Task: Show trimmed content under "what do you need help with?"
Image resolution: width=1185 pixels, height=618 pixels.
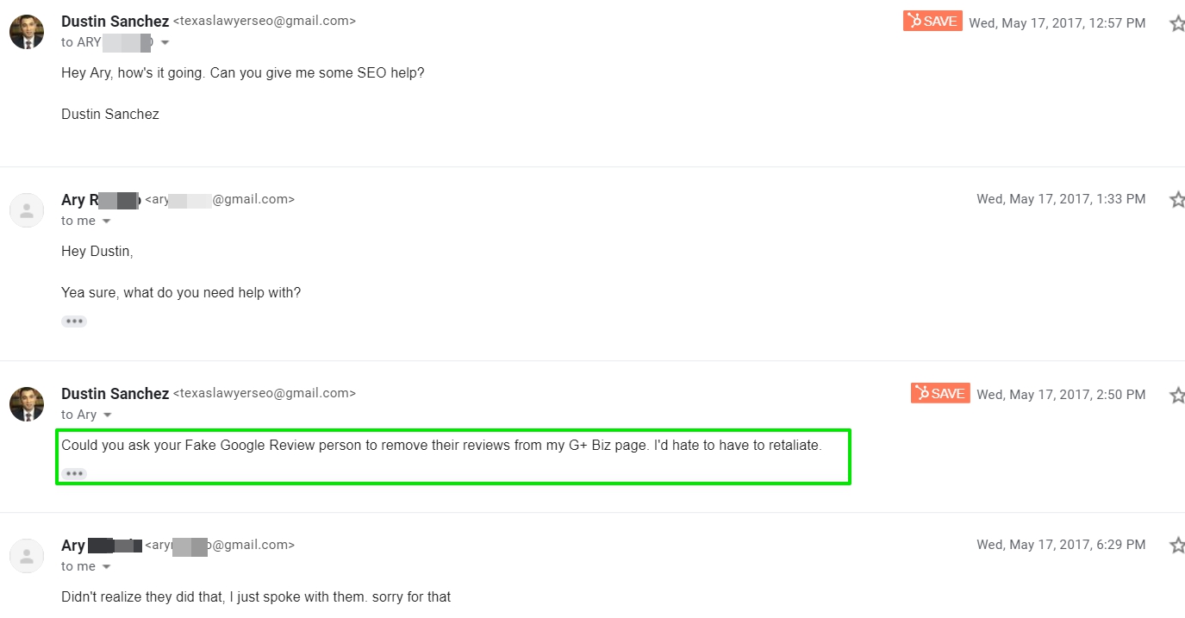Action: [x=74, y=321]
